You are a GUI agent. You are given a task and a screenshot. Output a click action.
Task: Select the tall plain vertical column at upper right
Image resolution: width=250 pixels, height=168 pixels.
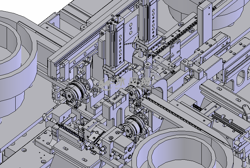click(205, 24)
